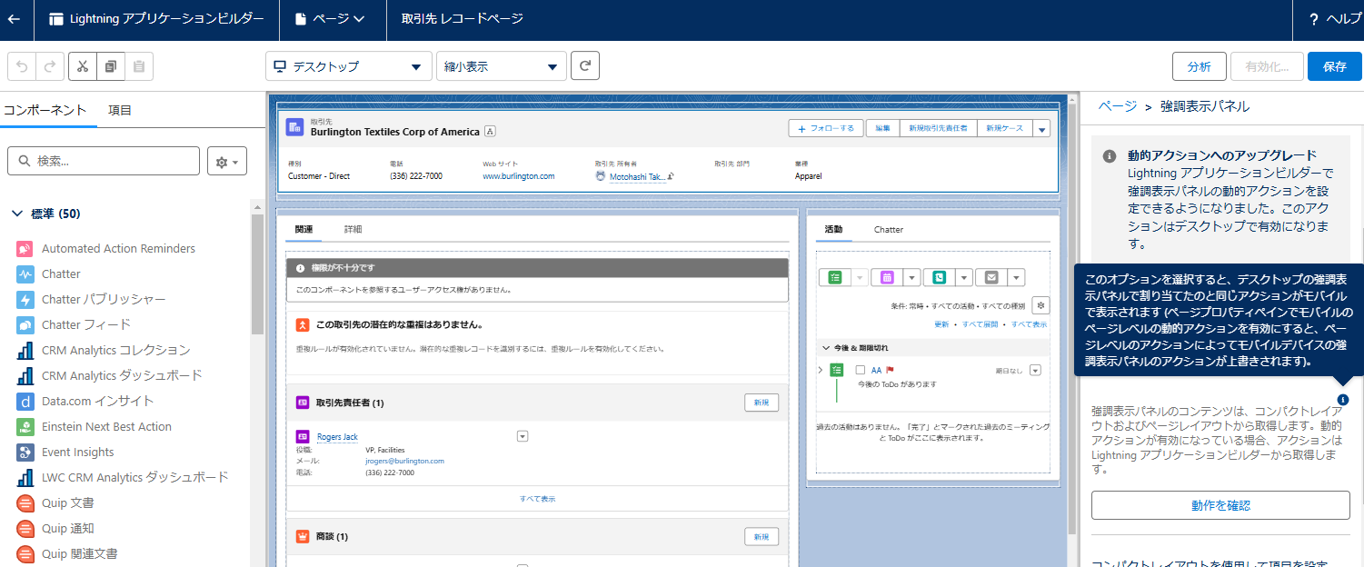The height and width of the screenshot is (567, 1364).
Task: Select the LWC CRM Analytics ダッシュボード component
Action: 135,477
